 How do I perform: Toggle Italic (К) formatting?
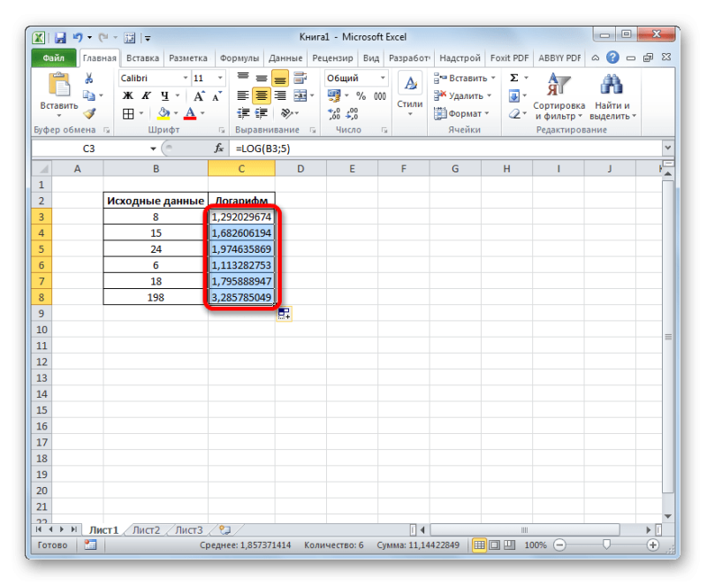(x=146, y=96)
